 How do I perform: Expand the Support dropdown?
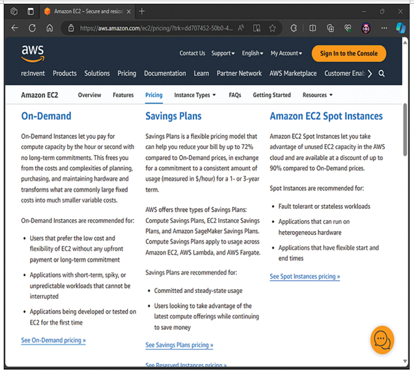point(223,53)
